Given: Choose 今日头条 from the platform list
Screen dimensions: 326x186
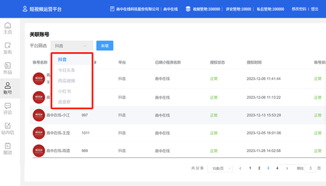Looking at the screenshot, I should [66, 70].
